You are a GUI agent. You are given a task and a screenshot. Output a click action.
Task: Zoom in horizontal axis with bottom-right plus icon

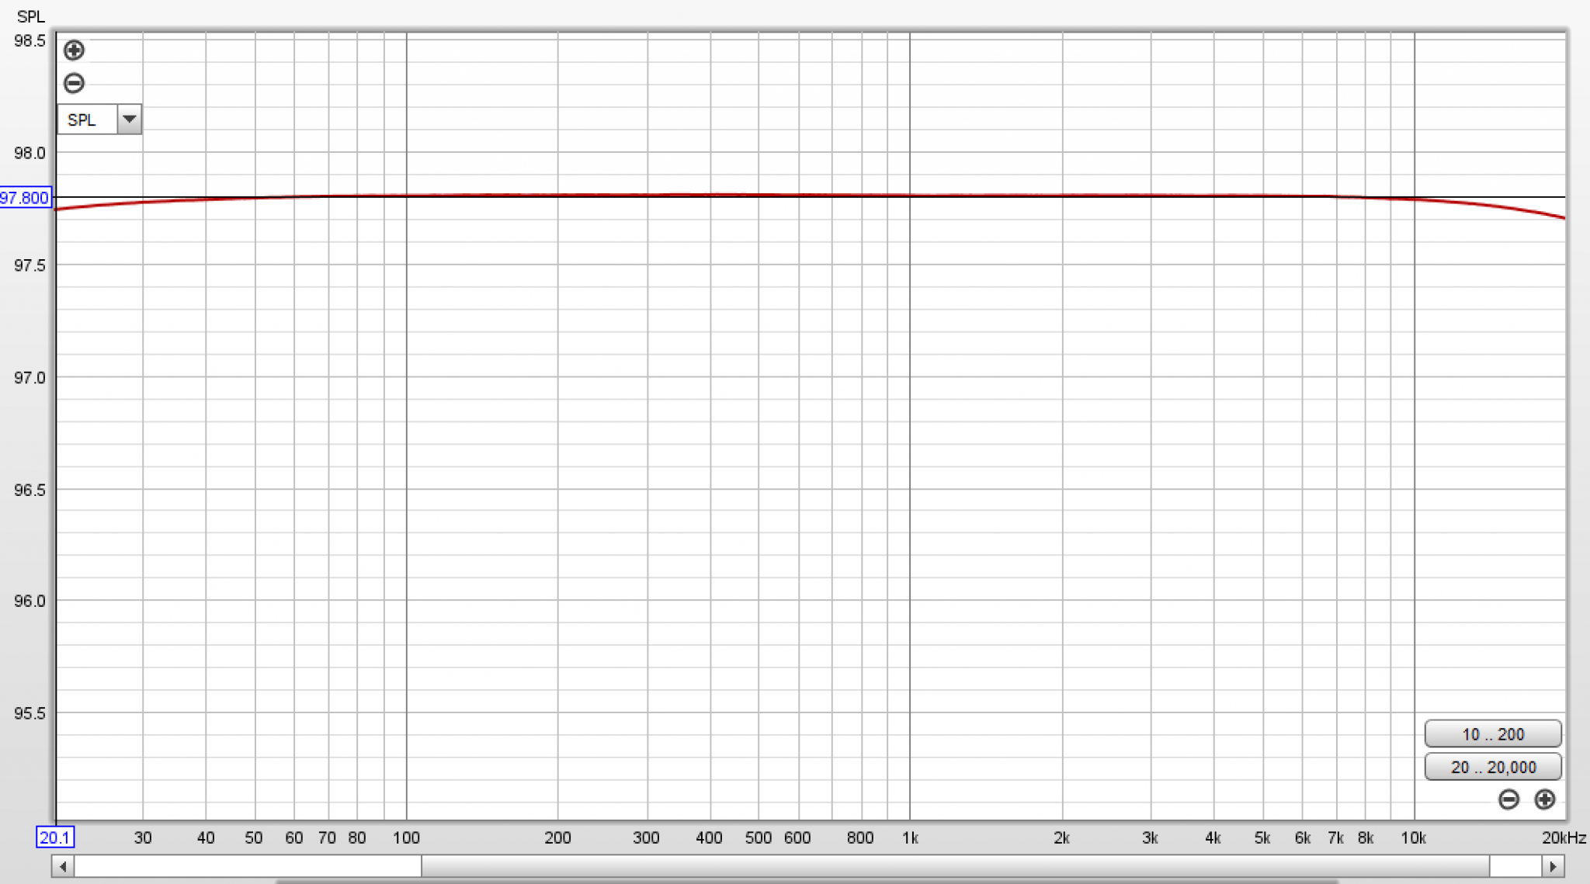click(x=1545, y=799)
